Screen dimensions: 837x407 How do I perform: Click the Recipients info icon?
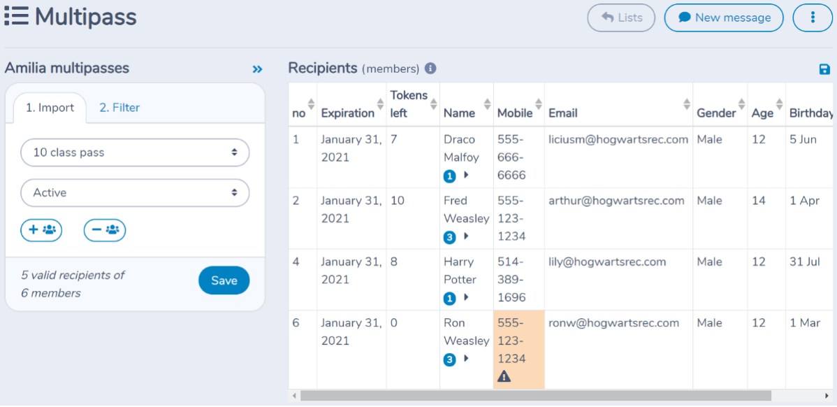click(x=430, y=69)
